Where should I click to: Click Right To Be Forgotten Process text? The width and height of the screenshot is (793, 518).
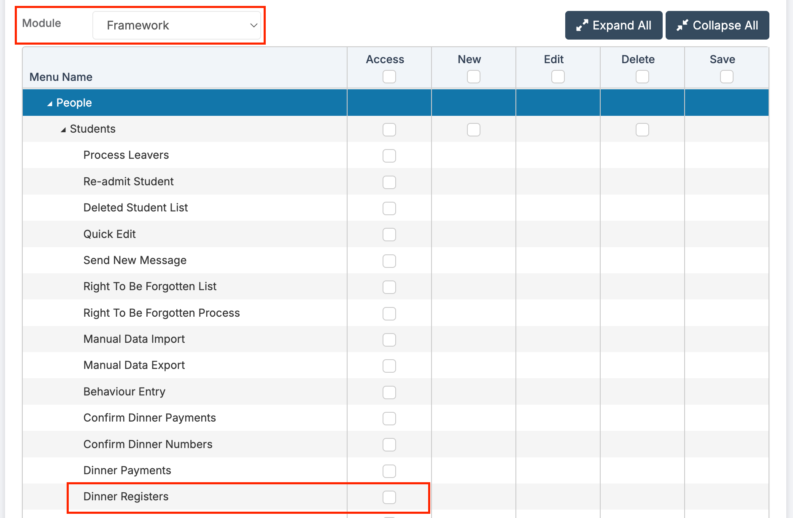(x=162, y=313)
